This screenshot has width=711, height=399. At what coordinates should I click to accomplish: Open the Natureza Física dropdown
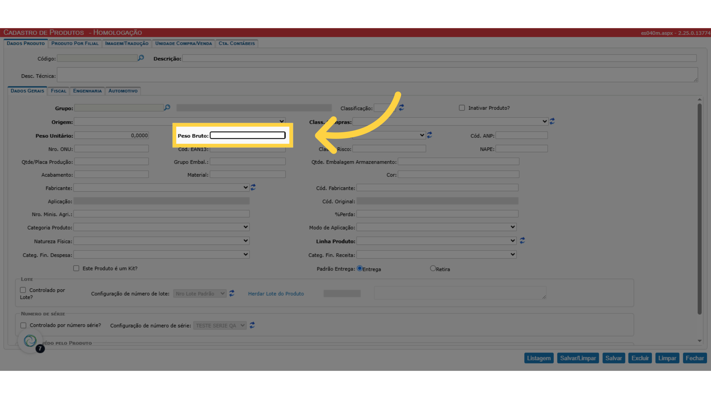pos(161,241)
